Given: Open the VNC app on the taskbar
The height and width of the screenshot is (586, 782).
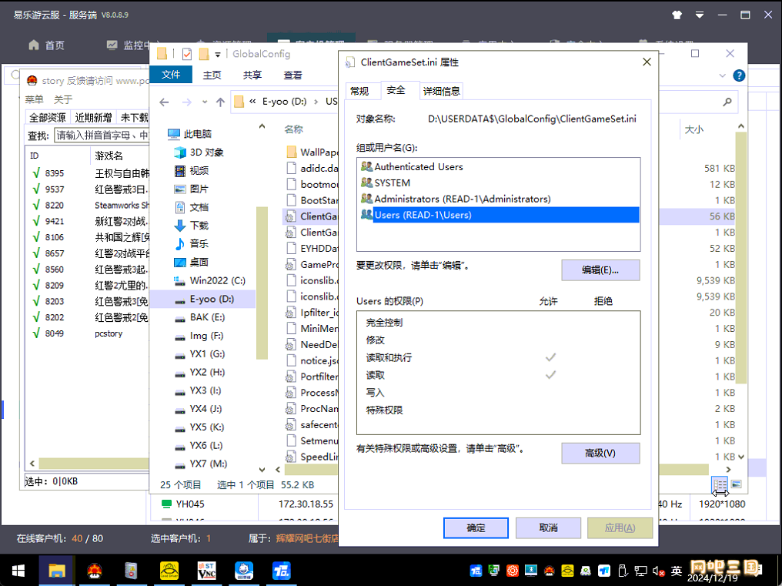Looking at the screenshot, I should (x=206, y=571).
